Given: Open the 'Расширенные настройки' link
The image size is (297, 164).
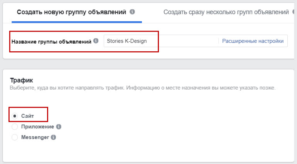Looking at the screenshot, I should 253,41.
